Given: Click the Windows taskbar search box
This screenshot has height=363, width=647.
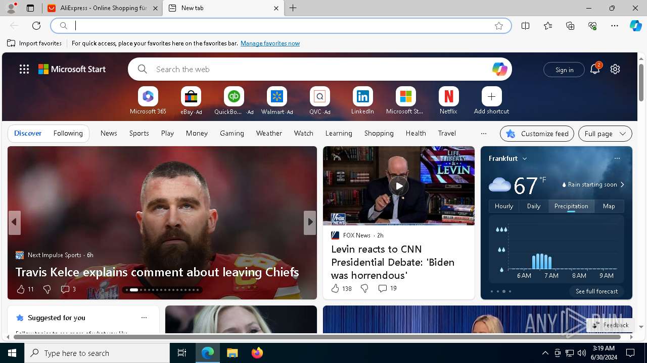Looking at the screenshot, I should click(x=97, y=353).
